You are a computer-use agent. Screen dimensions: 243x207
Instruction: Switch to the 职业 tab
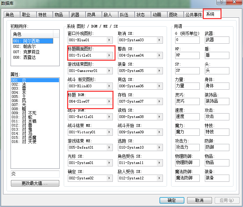28,15
